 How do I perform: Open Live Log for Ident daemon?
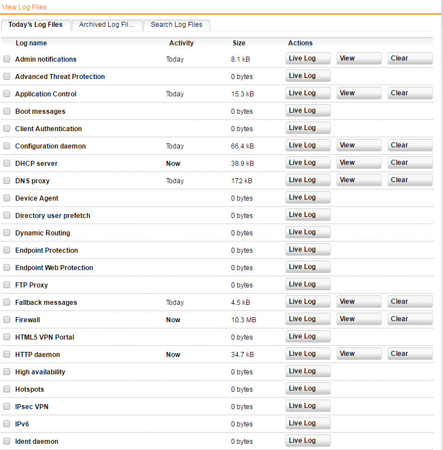[308, 440]
